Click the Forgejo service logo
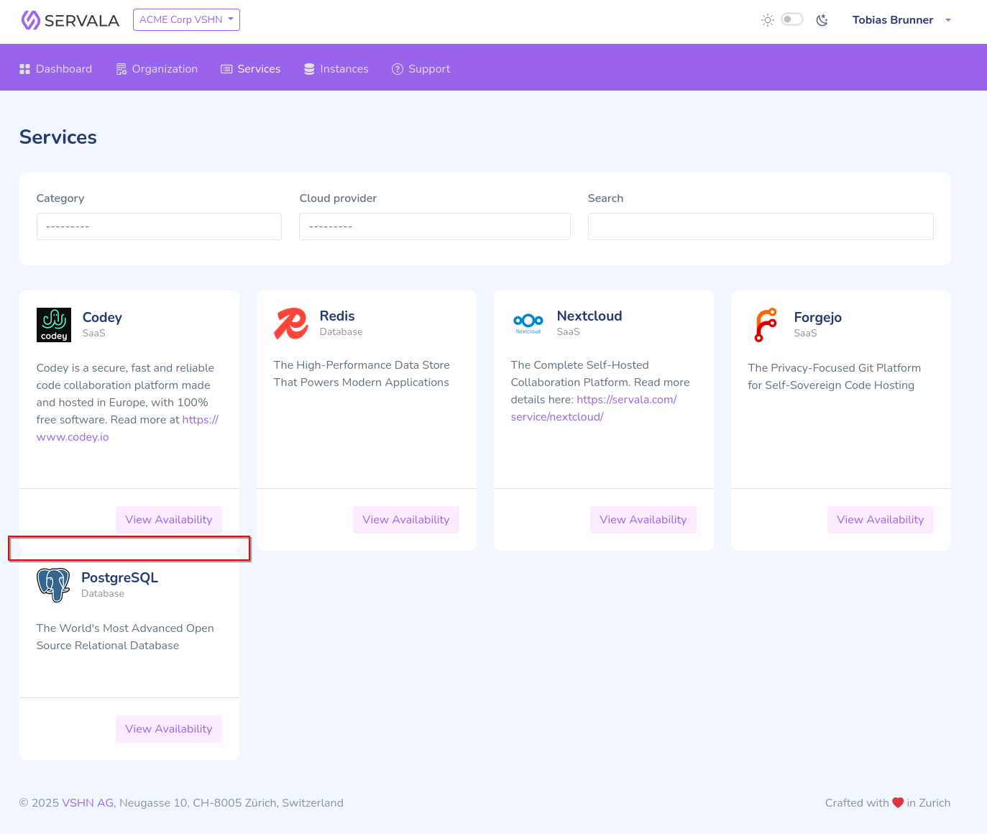 point(766,325)
